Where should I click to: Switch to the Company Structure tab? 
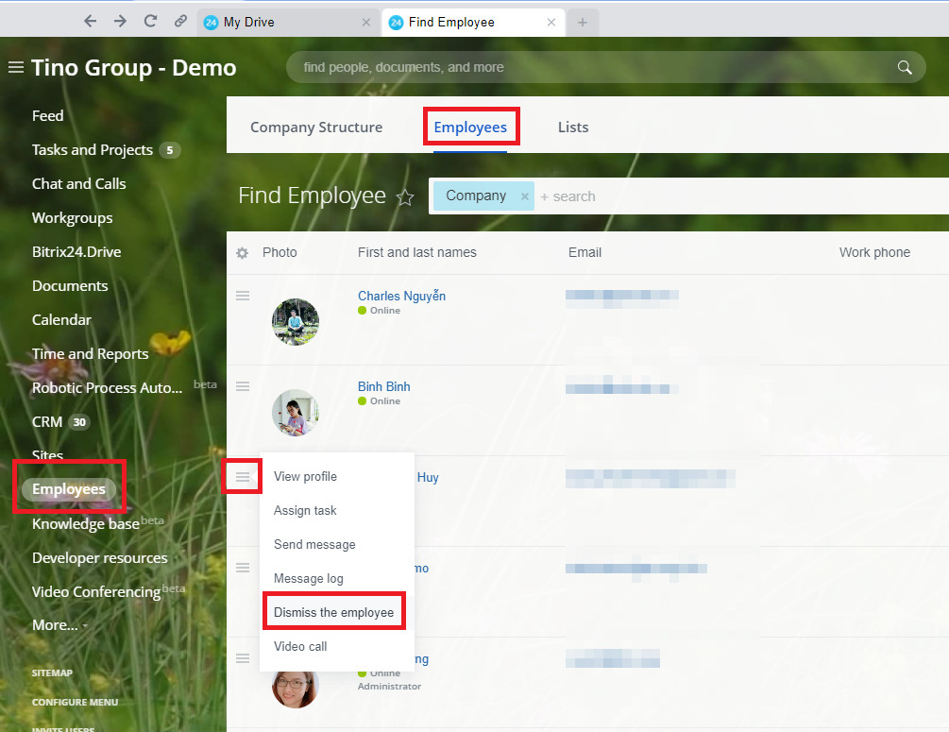[x=316, y=128]
